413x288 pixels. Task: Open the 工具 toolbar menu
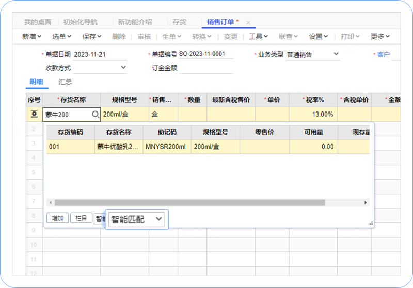pyautogui.click(x=258, y=37)
